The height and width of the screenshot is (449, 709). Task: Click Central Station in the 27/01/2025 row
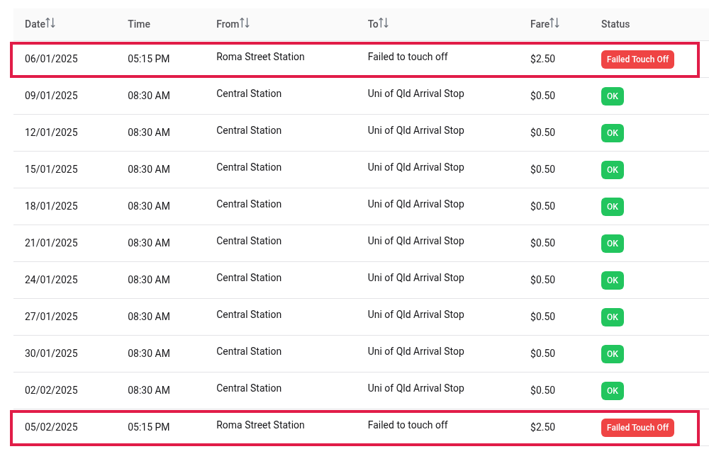pos(249,314)
